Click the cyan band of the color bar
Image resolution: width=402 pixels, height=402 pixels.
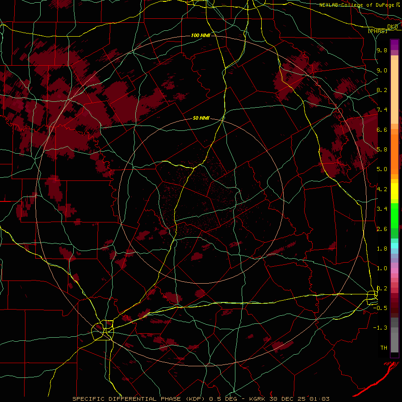(x=394, y=246)
